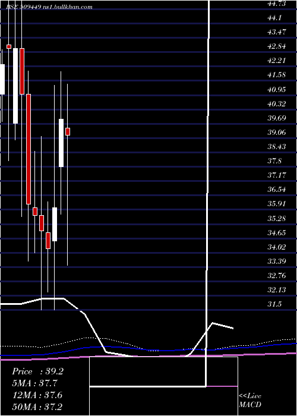Click the BSE 509449 ns1.bullkhan.com header text
Image resolution: width=297 pixels, height=416 pixels.
[x=49, y=7]
